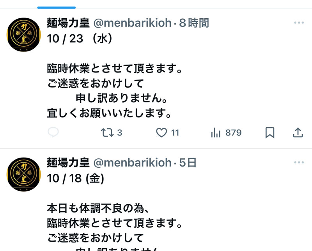The image size is (312, 251).
Task: Open the 8時間 timestamp link
Action: pos(194,23)
